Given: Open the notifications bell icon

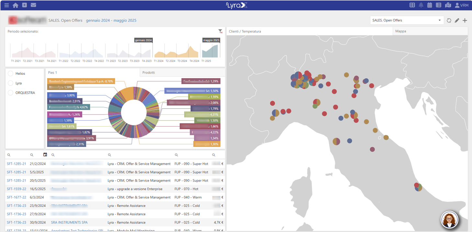Looking at the screenshot, I should click(x=421, y=5).
